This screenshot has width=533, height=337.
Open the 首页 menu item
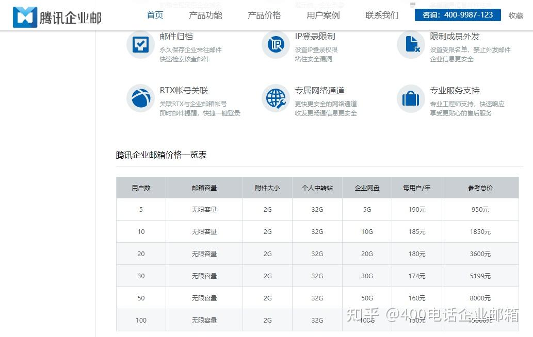[x=155, y=15]
